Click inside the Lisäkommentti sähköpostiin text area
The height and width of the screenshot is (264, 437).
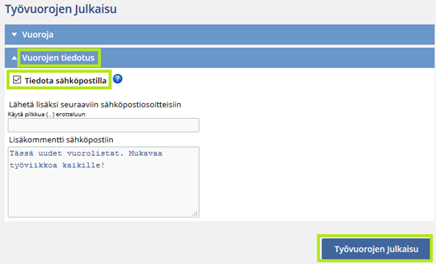(104, 182)
